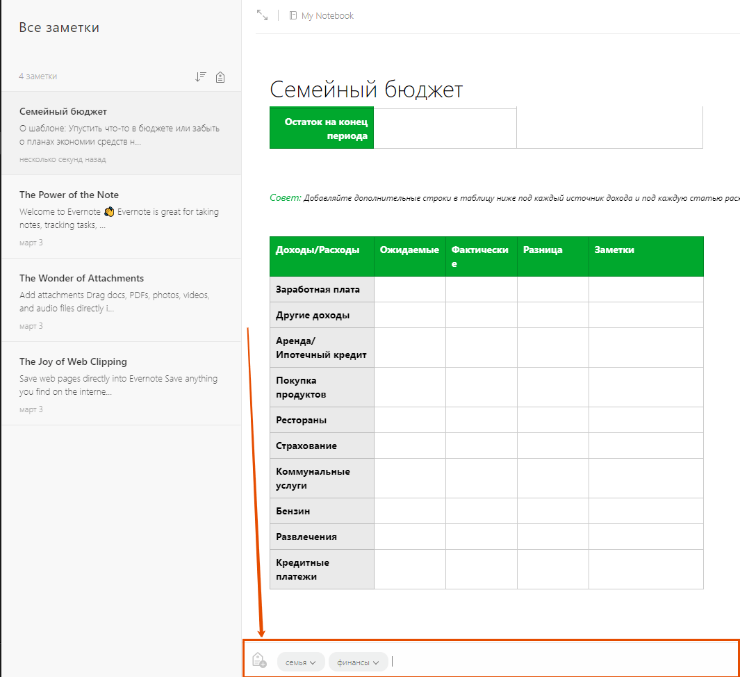Click the note title Семейный бюджет
This screenshot has width=740, height=677.
[x=366, y=90]
